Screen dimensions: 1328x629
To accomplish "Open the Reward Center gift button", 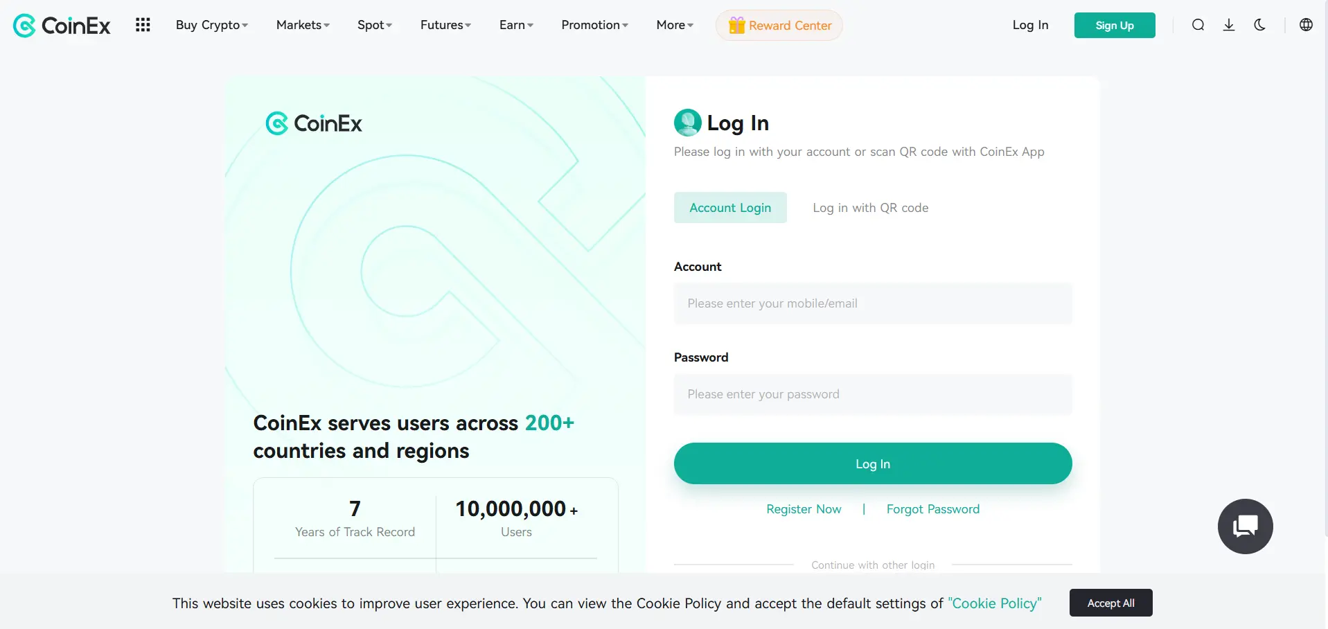I will point(779,26).
